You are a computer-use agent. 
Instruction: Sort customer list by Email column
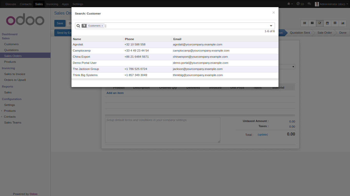225,39
